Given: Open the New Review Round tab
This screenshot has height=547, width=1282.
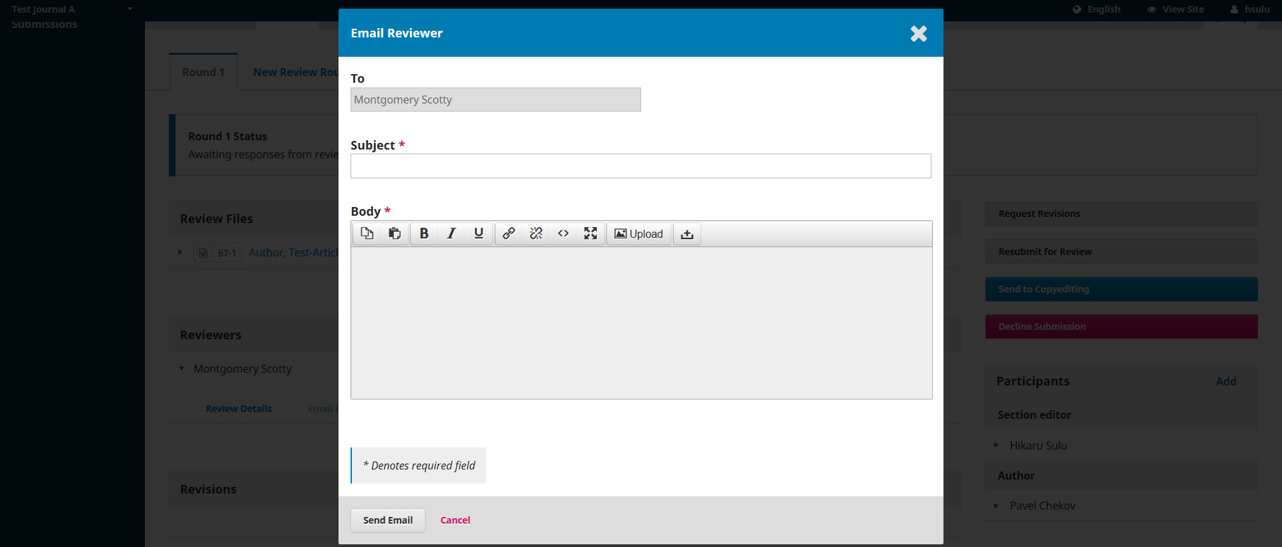Looking at the screenshot, I should [x=295, y=72].
